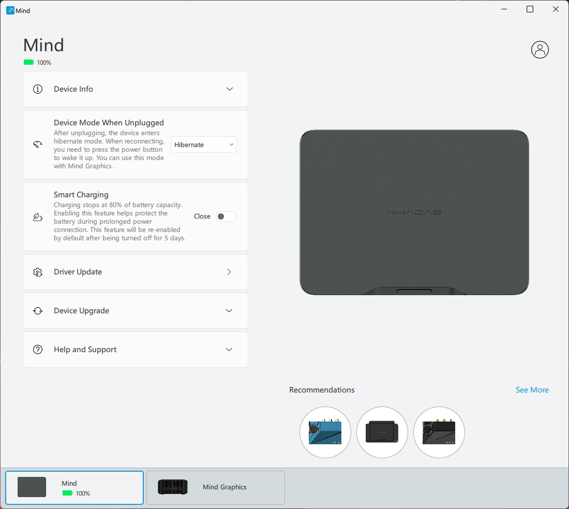Click the Device Mode speedometer icon
The width and height of the screenshot is (569, 509).
point(38,144)
